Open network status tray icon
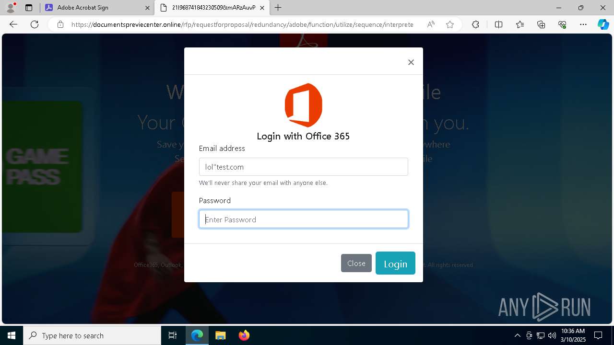Screen dimensions: 614x345 (x=541, y=335)
